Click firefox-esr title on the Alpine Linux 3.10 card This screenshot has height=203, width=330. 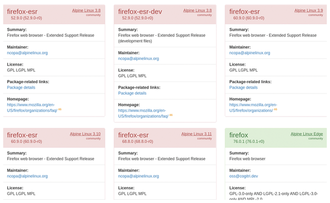(x=22, y=135)
